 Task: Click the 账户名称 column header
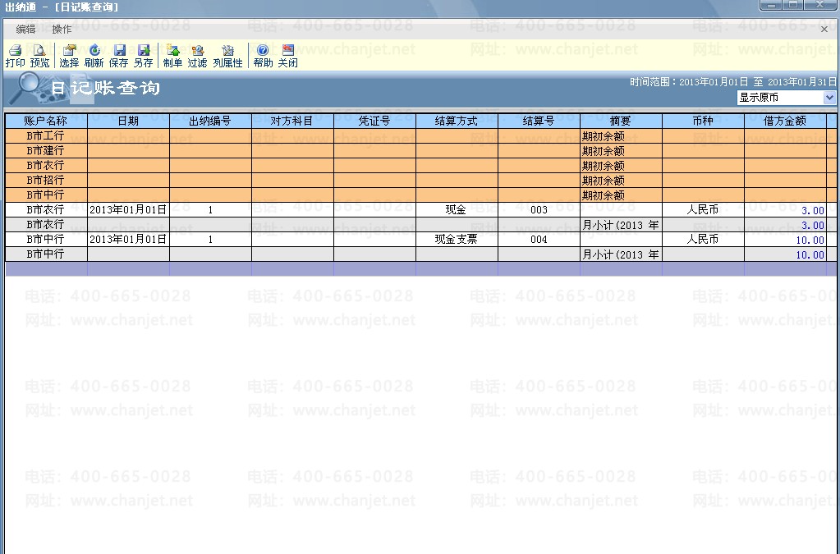pos(46,121)
